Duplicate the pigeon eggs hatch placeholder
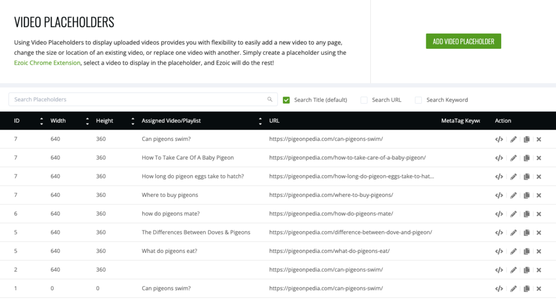 tap(527, 176)
